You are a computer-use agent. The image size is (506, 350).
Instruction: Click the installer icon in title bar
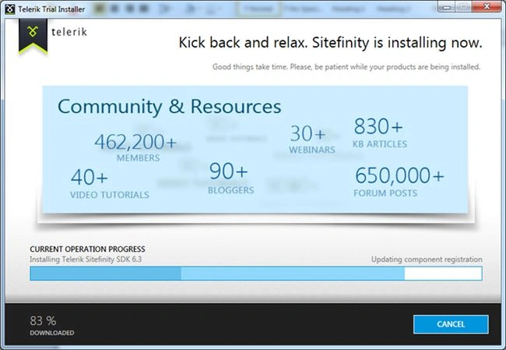click(x=9, y=9)
